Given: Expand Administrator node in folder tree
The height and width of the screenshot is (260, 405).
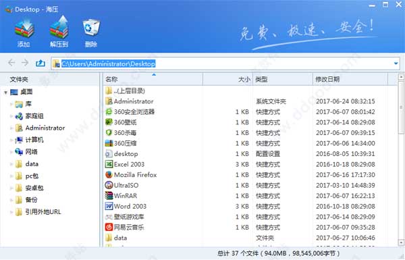Looking at the screenshot, I should [11, 128].
